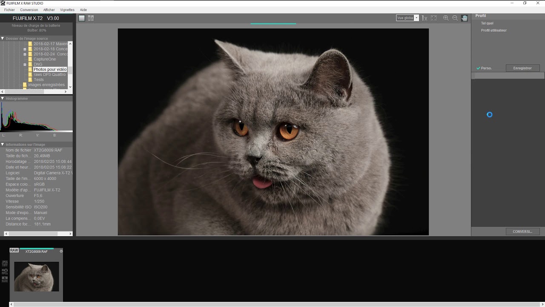Viewport: 545px width, 307px height.
Task: Open the Aide menu
Action: coord(83,10)
